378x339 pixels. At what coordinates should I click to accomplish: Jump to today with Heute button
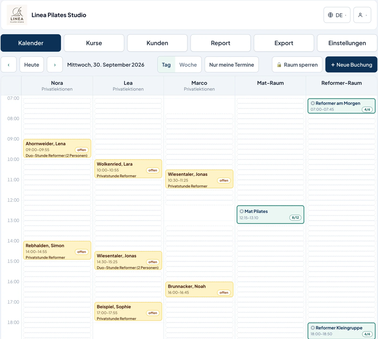click(32, 65)
